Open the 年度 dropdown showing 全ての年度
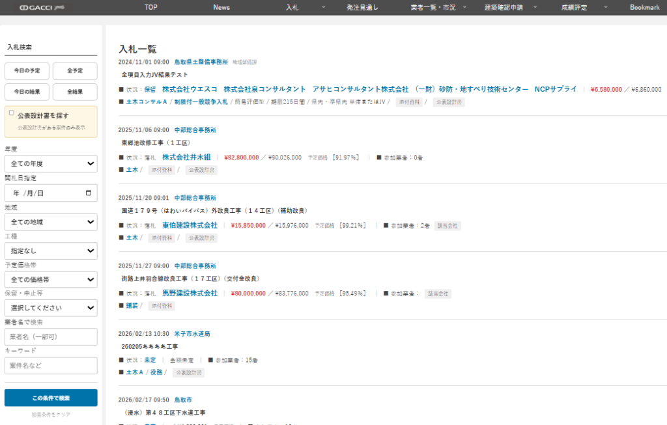The width and height of the screenshot is (667, 425). click(51, 165)
